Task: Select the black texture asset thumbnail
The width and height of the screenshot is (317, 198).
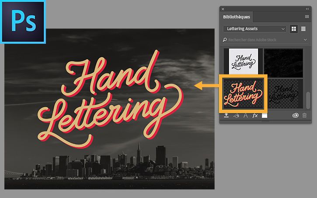Action: pyautogui.click(x=283, y=63)
